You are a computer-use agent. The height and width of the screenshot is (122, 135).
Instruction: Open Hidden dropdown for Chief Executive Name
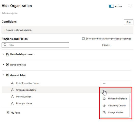click(x=116, y=83)
